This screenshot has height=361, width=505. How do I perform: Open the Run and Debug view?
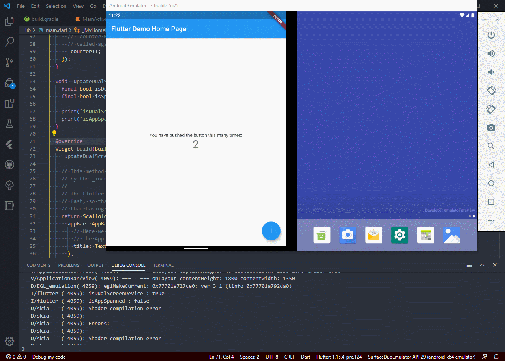[x=9, y=83]
